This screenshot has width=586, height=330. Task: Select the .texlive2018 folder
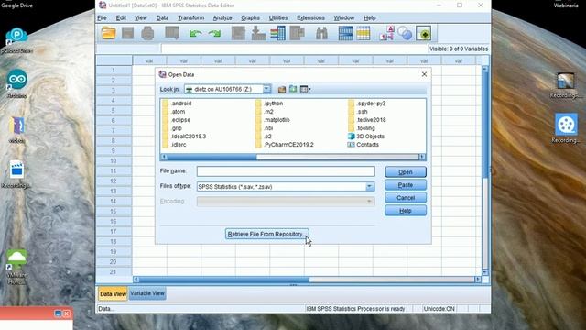pyautogui.click(x=367, y=120)
